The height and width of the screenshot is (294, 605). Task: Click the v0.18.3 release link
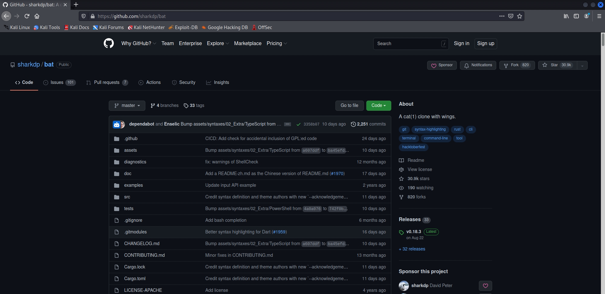tap(414, 232)
